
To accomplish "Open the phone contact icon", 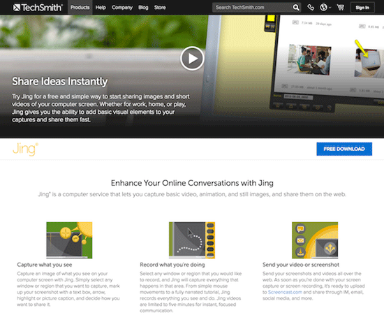I will tap(311, 8).
